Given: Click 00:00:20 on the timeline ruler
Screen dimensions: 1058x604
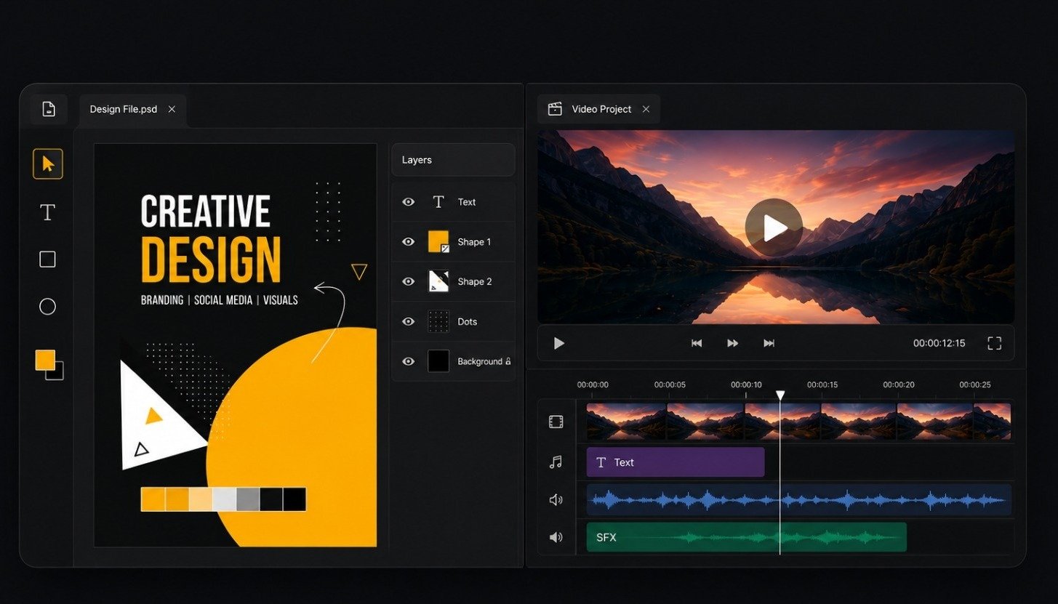Looking at the screenshot, I should coord(899,384).
